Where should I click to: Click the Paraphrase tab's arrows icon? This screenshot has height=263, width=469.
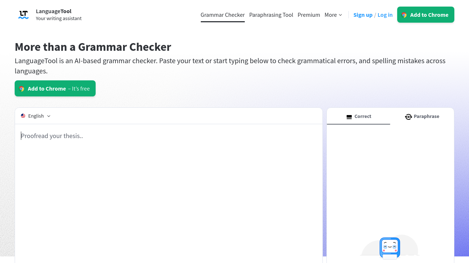point(408,117)
